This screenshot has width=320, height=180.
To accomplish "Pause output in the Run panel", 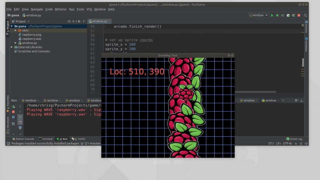I will [x=13, y=117].
